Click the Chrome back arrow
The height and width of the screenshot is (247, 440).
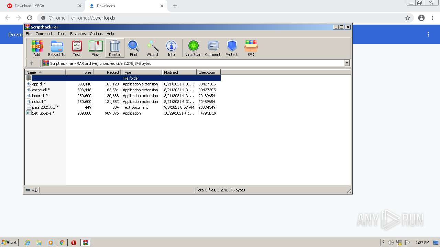click(x=8, y=18)
